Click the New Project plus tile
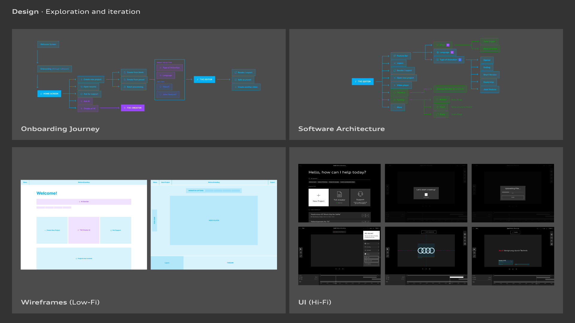 click(x=318, y=197)
